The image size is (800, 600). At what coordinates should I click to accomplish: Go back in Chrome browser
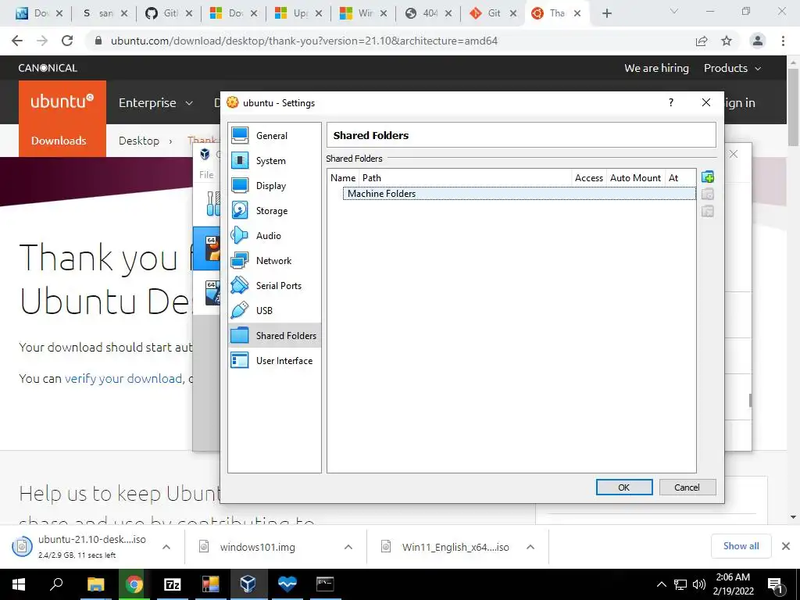pyautogui.click(x=17, y=41)
